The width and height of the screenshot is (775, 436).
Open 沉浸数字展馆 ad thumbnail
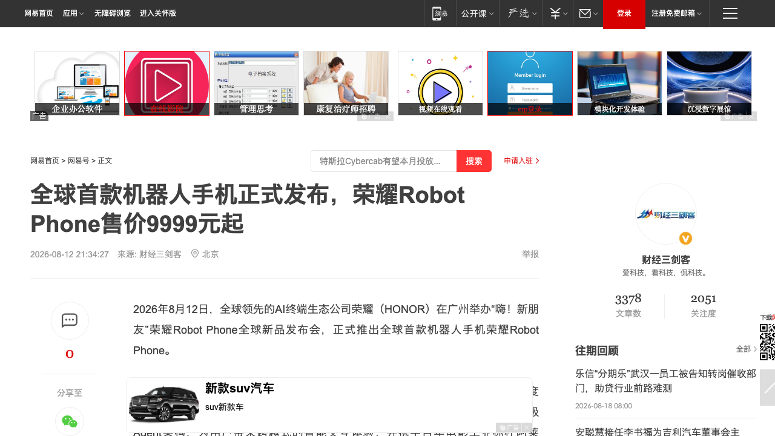coord(709,83)
